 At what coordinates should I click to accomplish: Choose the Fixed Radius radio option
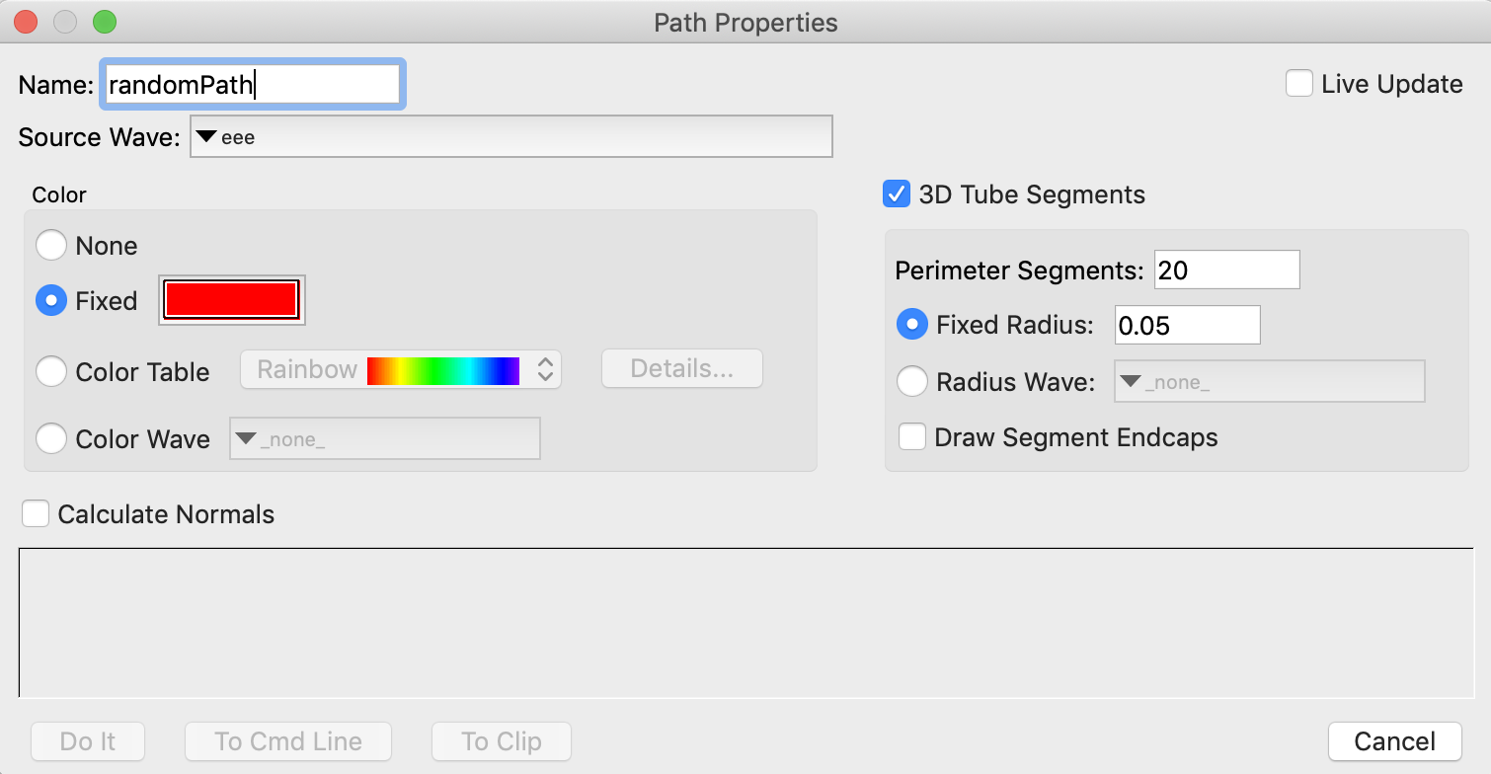coord(912,324)
